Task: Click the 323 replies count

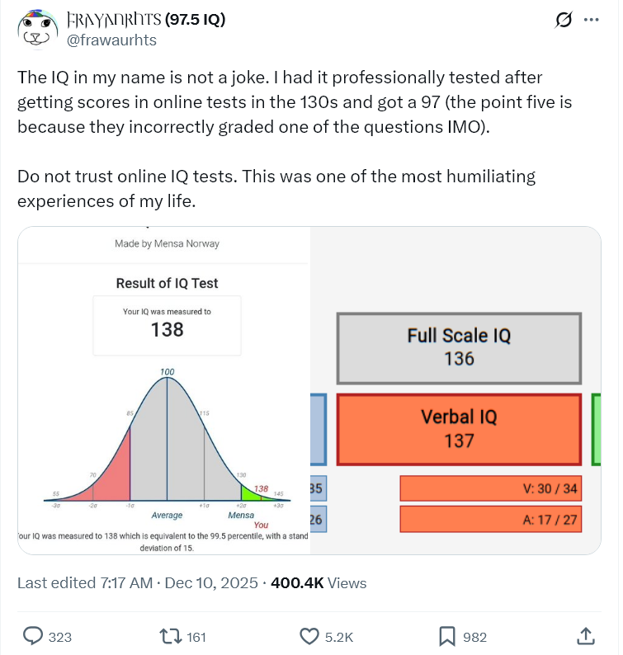Action: tap(59, 637)
